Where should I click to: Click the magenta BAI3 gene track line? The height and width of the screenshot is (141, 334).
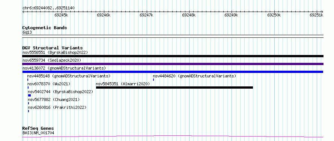[x=173, y=137]
